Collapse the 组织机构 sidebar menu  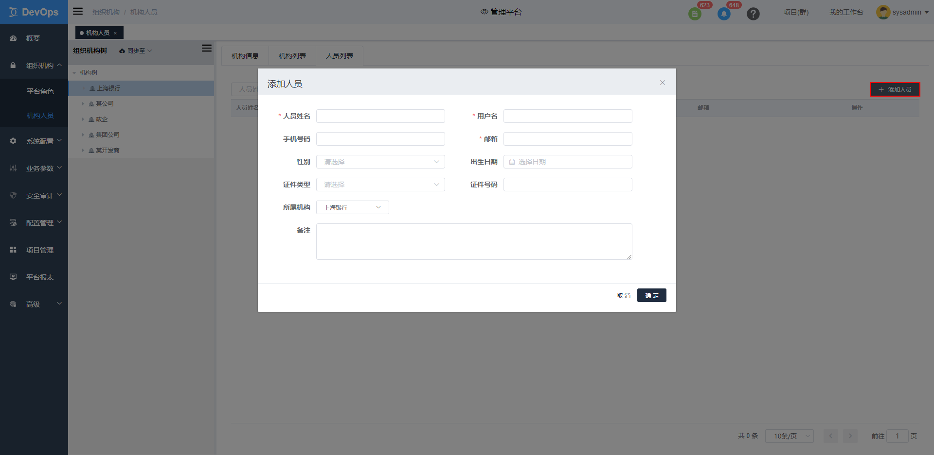click(59, 65)
